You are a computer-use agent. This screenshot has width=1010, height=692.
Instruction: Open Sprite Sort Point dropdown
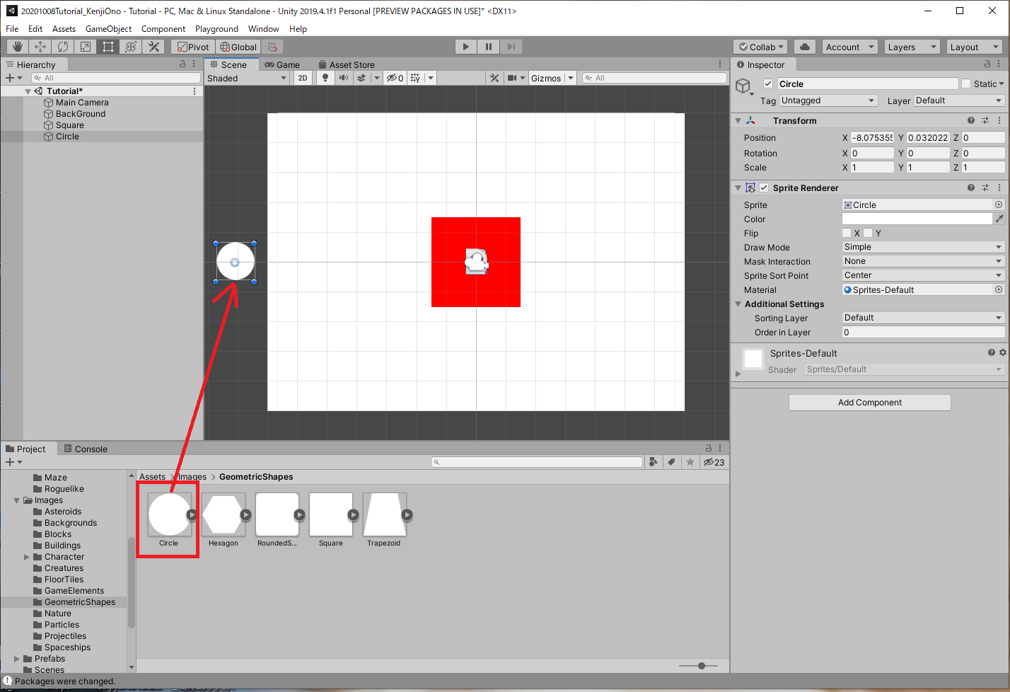coord(923,275)
